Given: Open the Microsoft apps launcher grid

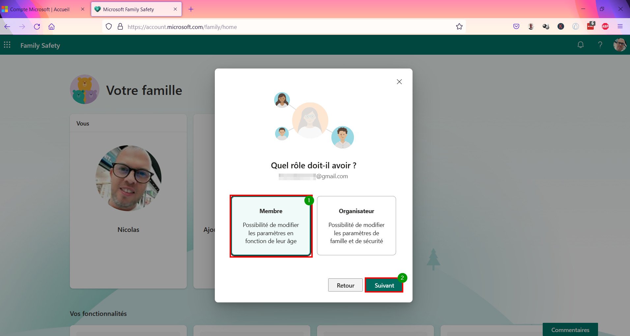Looking at the screenshot, I should pyautogui.click(x=7, y=45).
